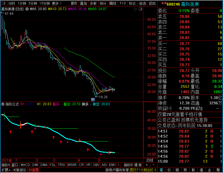
Task: Click 返回 to go back
Action: (152, 3)
